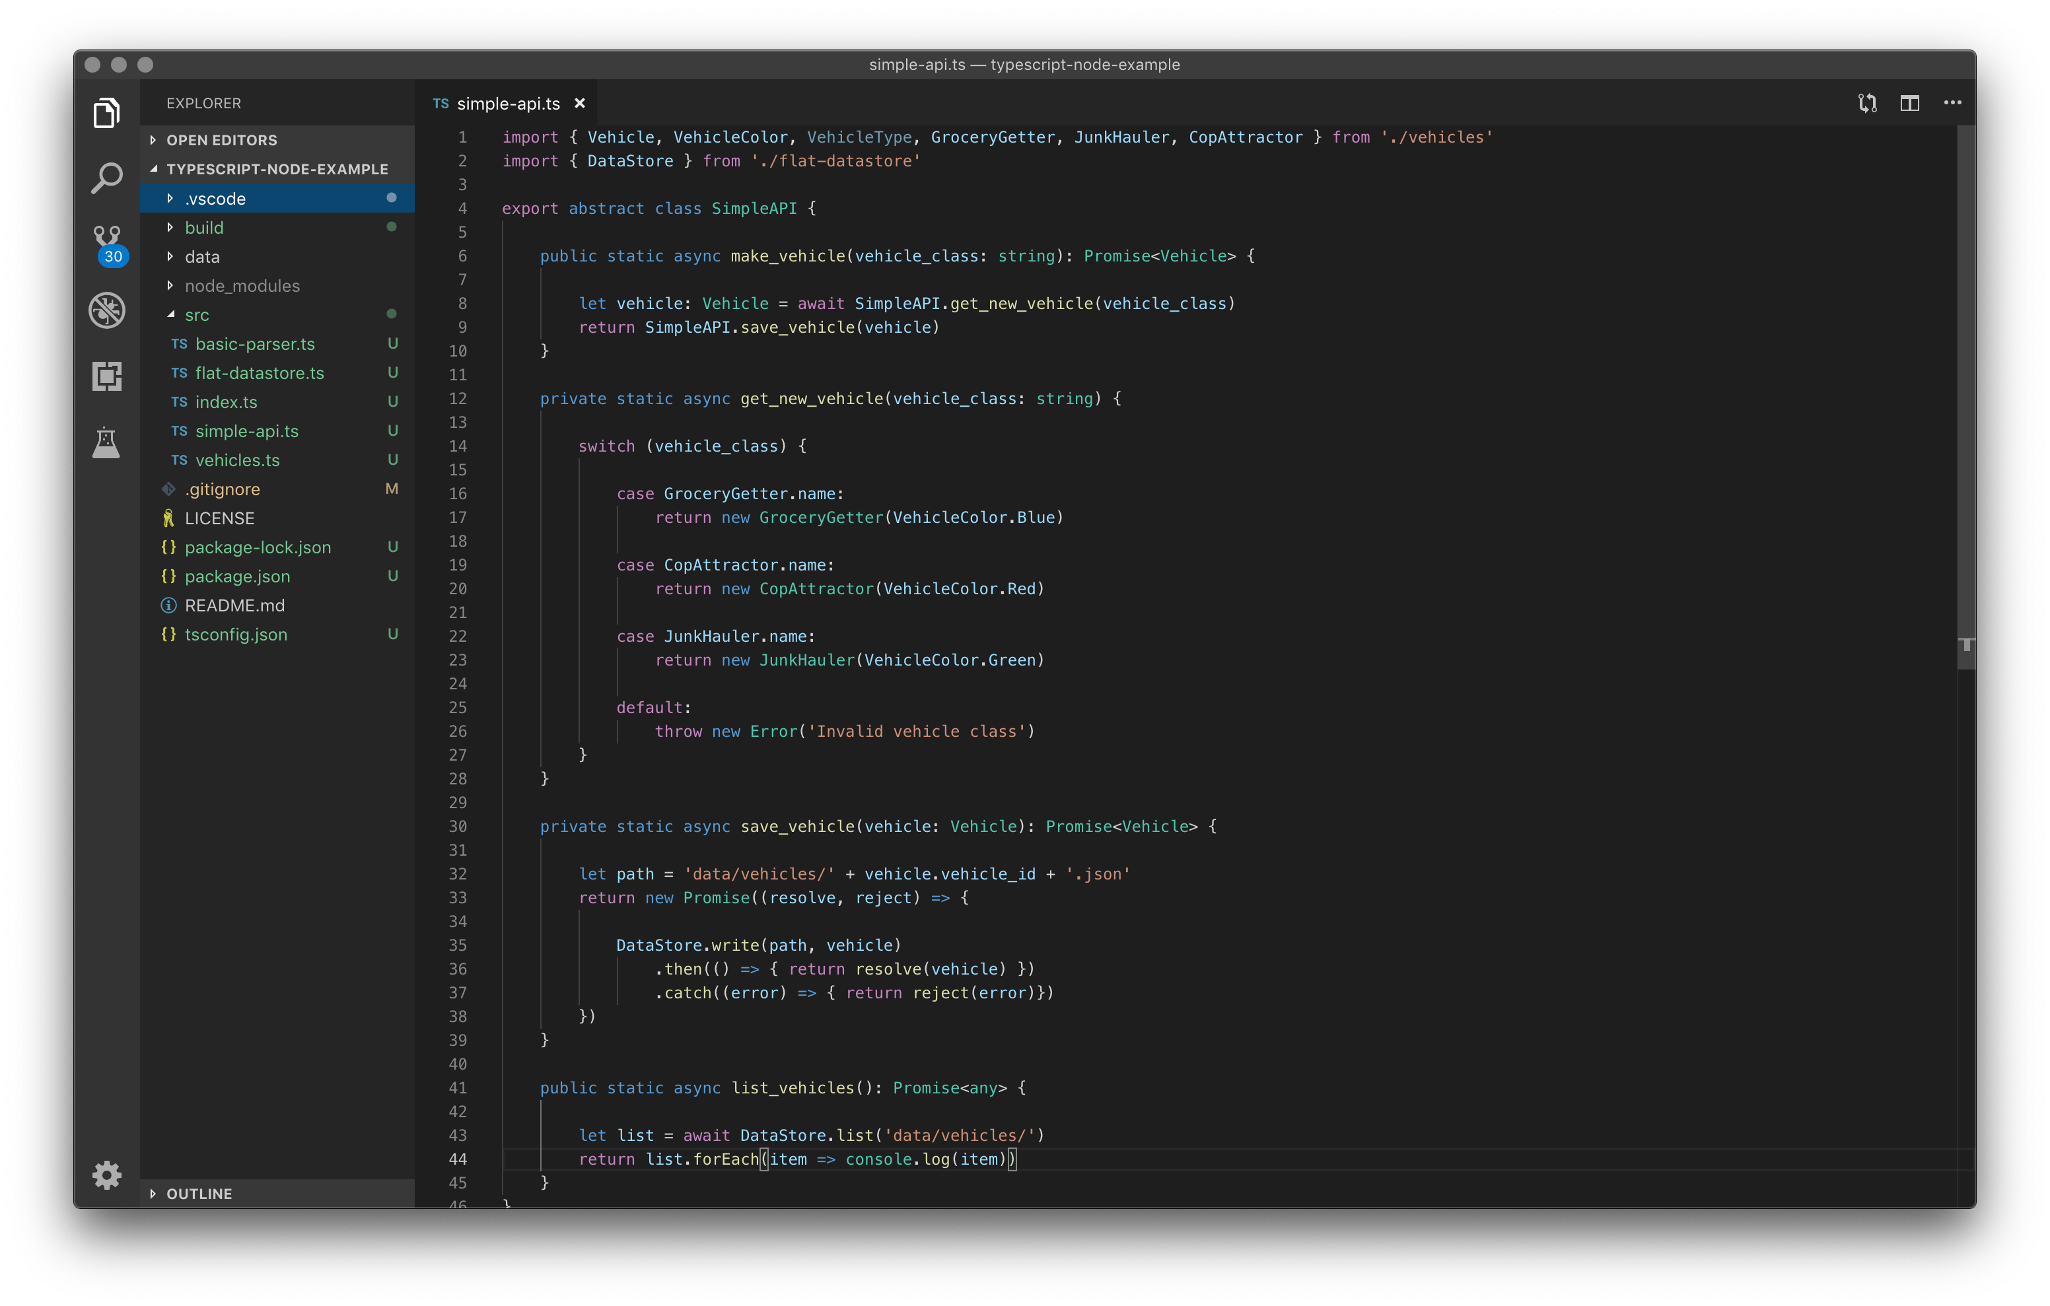Switch to the simple-api.ts tab

click(509, 103)
